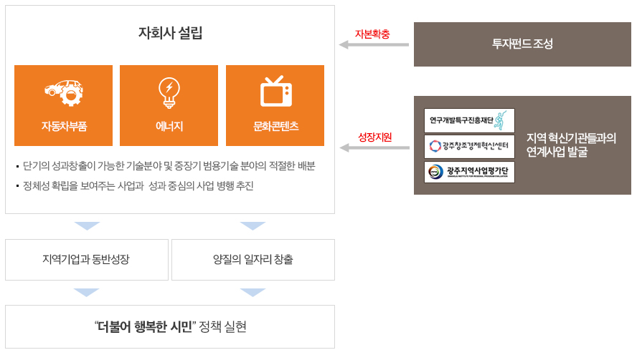
Task: Click the running figure icon in 연구개발특구진흥재단 logo
Action: [x=501, y=120]
